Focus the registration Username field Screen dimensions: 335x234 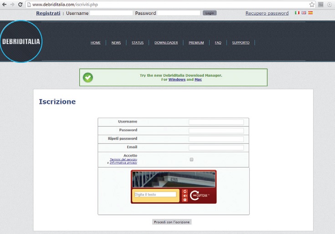(x=216, y=122)
